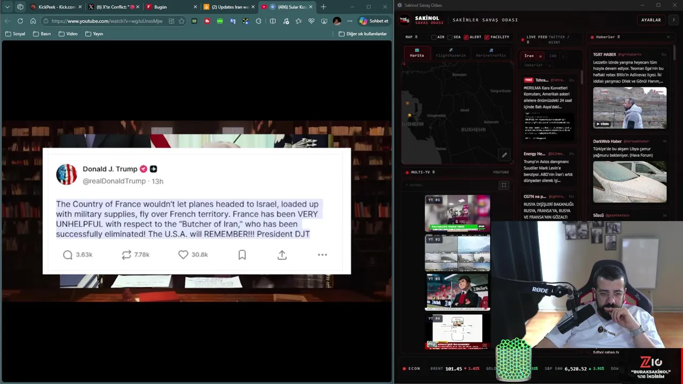
Task: Click the map edit pencil icon
Action: (x=504, y=155)
